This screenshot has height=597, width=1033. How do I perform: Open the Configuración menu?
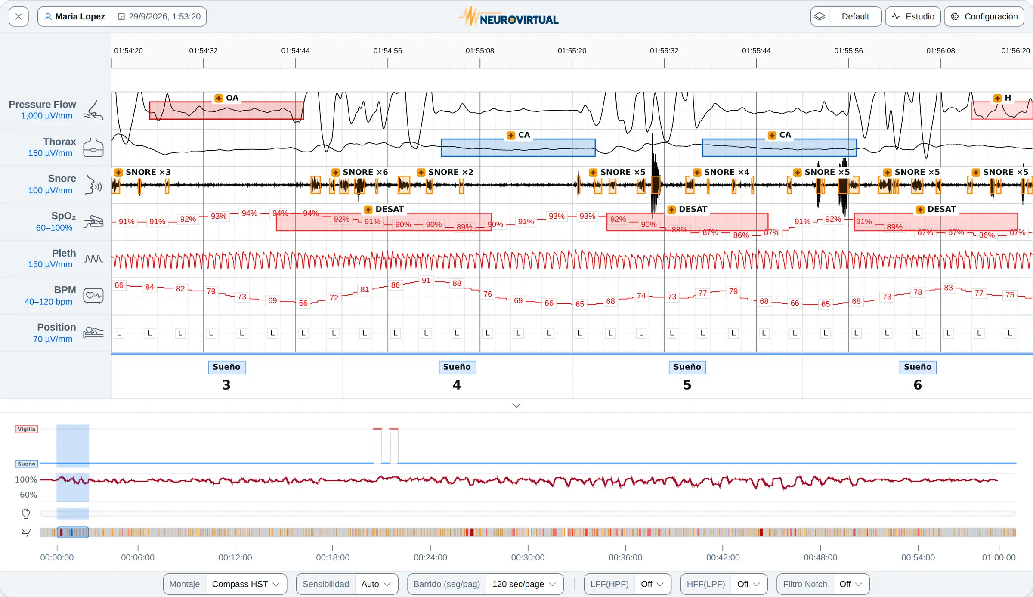984,16
